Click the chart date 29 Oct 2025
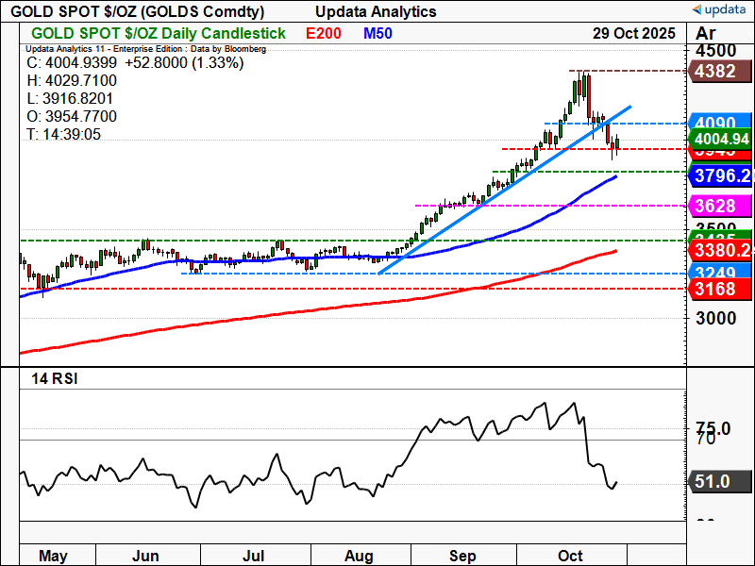The image size is (755, 566). tap(634, 33)
